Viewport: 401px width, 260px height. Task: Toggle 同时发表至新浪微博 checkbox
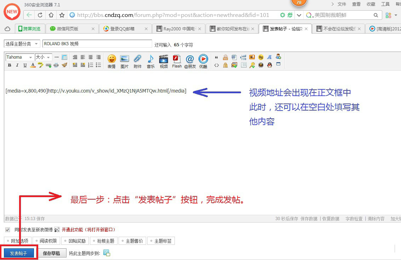click(x=7, y=230)
